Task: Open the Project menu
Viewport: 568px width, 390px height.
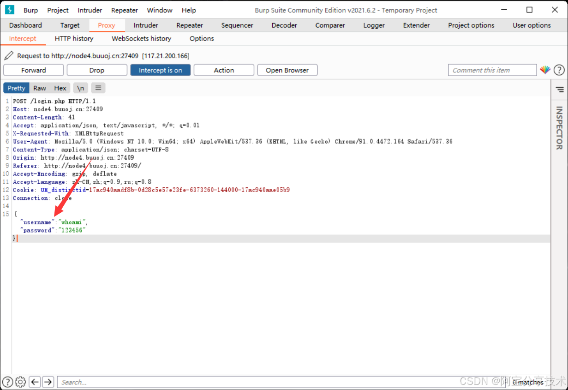Action: pos(58,10)
